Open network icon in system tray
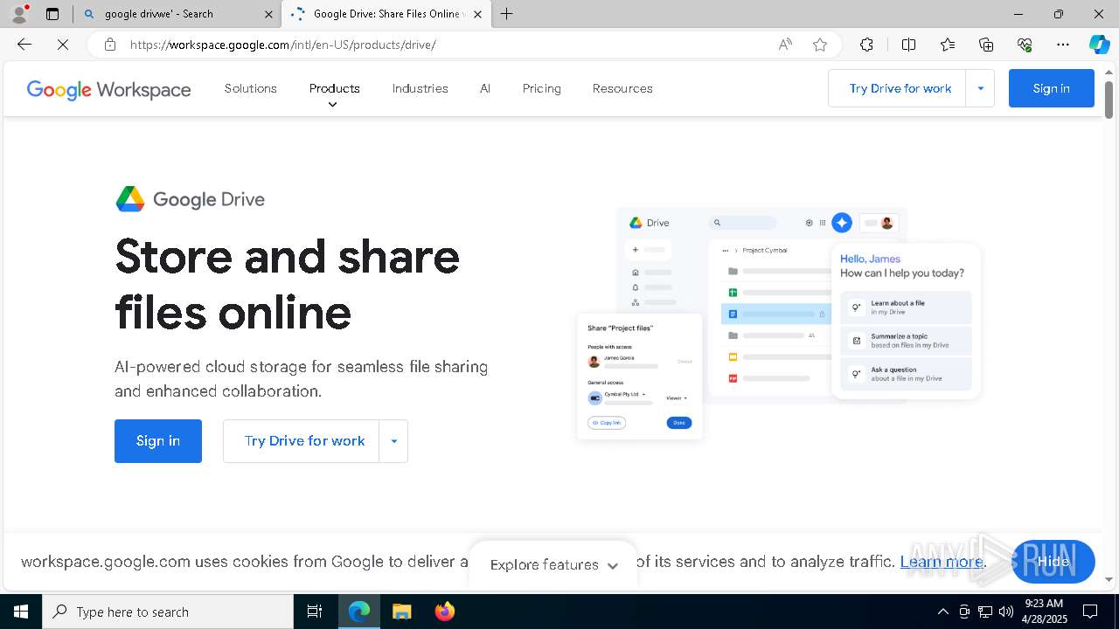Screen dimensions: 1119x629 985,612
